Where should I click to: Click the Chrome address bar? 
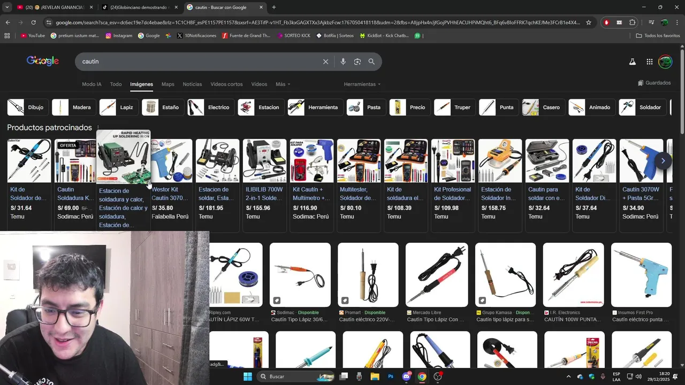(x=318, y=22)
